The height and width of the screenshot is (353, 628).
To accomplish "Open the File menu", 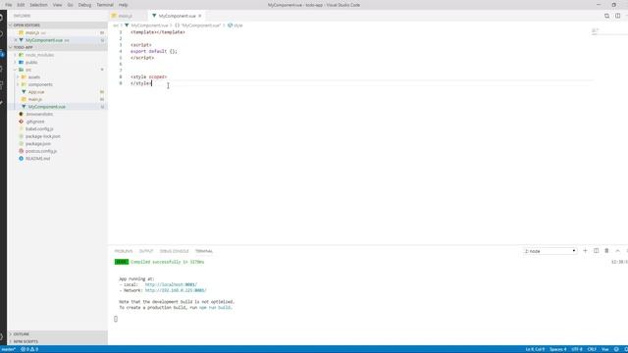I will point(9,5).
